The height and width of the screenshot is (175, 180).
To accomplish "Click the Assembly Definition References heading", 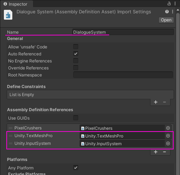I will click(40, 110).
